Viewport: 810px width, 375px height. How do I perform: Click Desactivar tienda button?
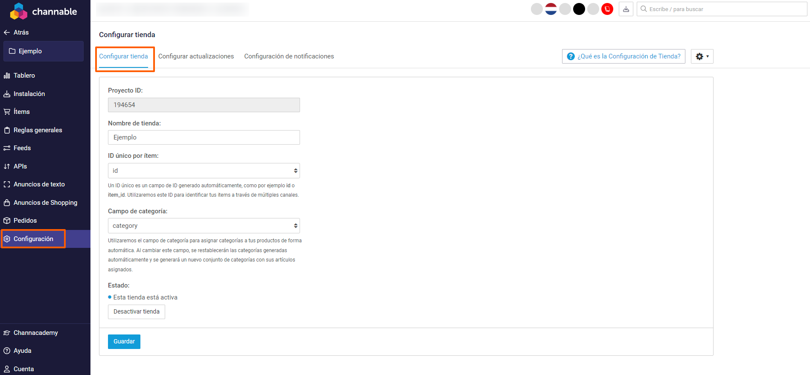click(136, 311)
